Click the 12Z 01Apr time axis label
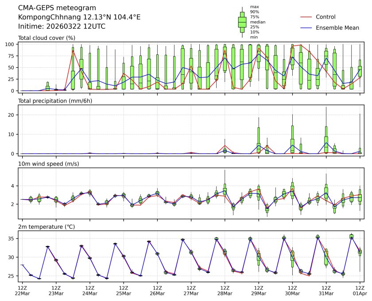This screenshot has width=372, height=301. point(360,290)
